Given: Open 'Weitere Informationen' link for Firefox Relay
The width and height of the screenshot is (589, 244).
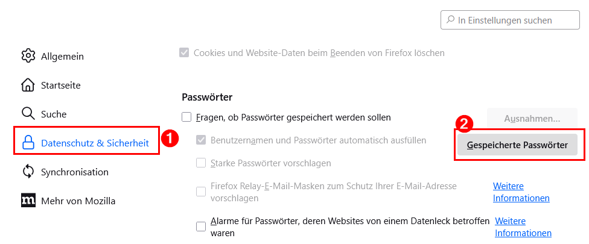Looking at the screenshot, I should [x=521, y=192].
